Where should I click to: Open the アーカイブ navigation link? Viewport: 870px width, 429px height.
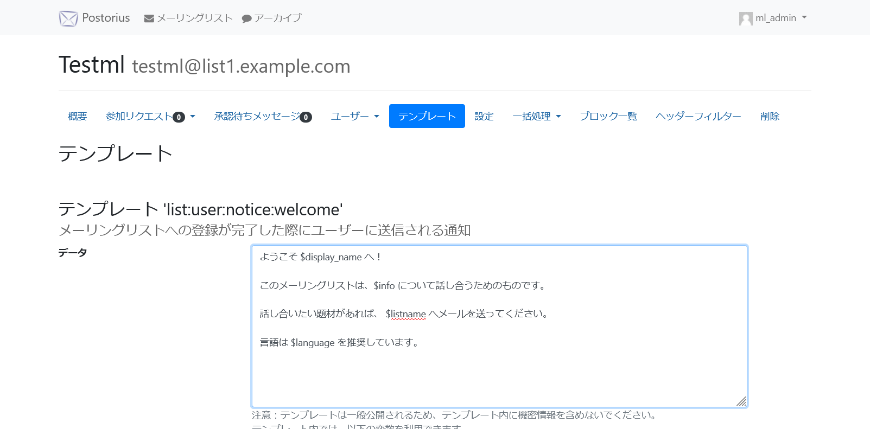tap(271, 18)
